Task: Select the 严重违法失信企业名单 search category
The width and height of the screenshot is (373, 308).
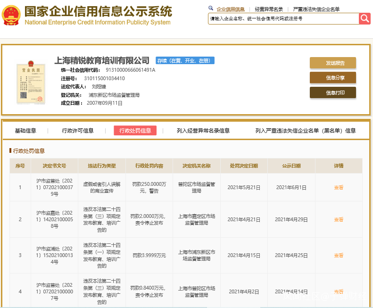Action: [316, 9]
